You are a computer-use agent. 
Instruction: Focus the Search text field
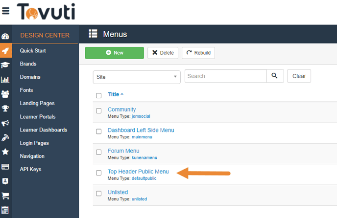[x=225, y=76]
